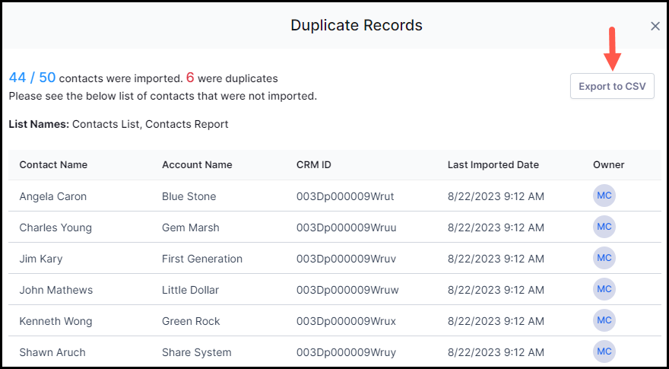The height and width of the screenshot is (369, 669).
Task: Click the MC owner avatar for Jim Kary
Action: pyautogui.click(x=604, y=258)
